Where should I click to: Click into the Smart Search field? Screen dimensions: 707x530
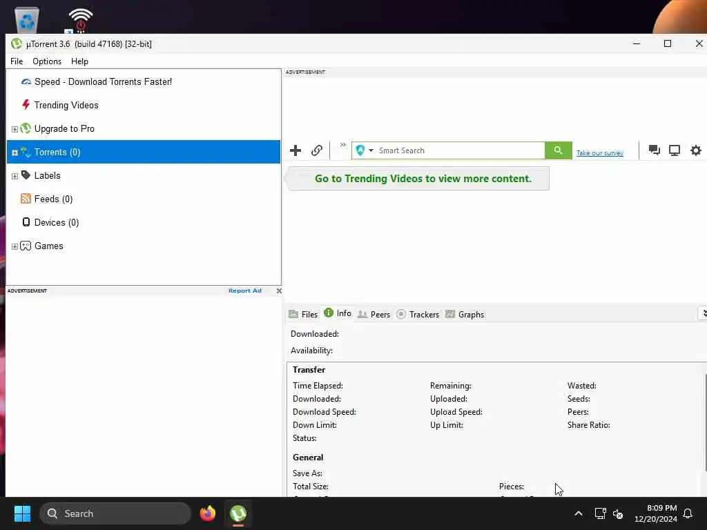(x=460, y=150)
